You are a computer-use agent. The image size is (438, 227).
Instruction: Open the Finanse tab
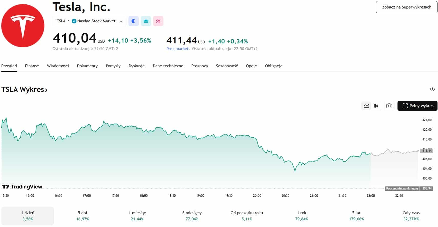tap(32, 66)
